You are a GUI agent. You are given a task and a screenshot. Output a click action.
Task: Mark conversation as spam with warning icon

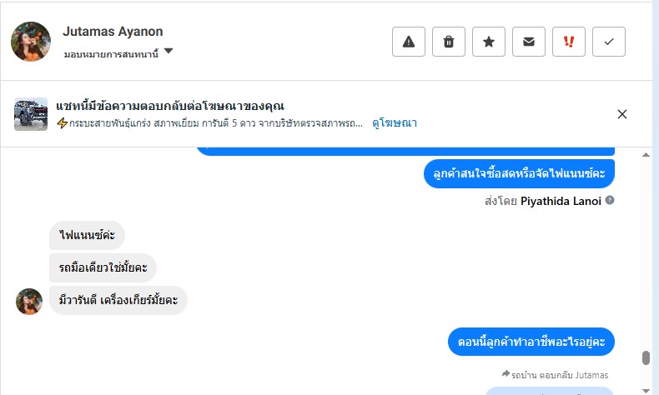(x=409, y=42)
